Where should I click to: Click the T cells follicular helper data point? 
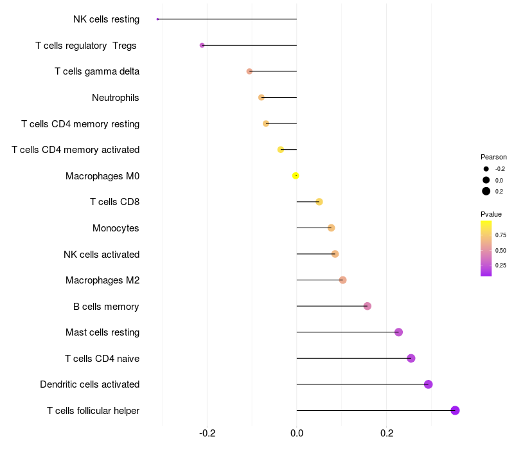pos(455,410)
